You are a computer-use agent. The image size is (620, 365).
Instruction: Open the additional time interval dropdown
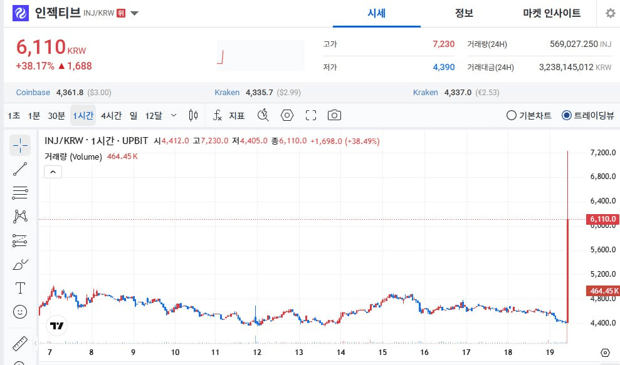(174, 115)
